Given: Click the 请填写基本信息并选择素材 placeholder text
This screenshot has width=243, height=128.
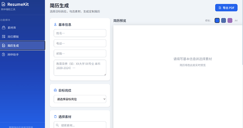Looking at the screenshot, I should (193, 59).
